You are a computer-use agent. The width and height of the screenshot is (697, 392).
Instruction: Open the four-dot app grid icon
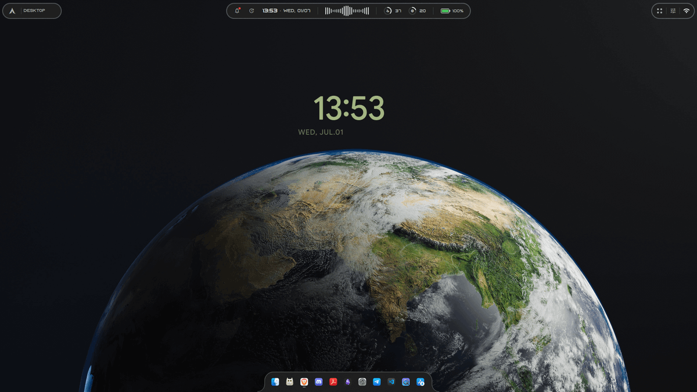(660, 10)
